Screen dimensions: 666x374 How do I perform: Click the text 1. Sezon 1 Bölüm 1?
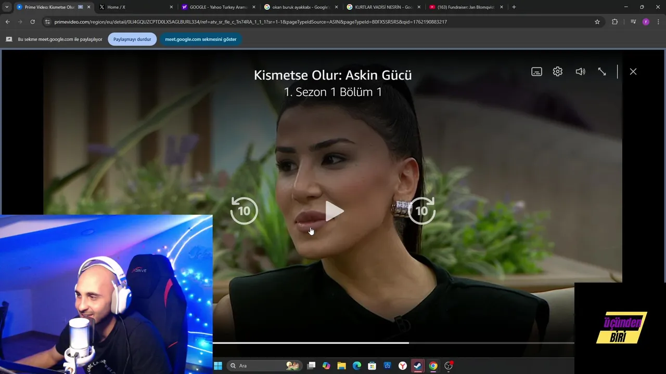(x=333, y=92)
